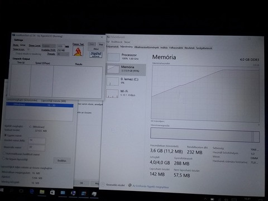Click the greyed Start button in IntelBurnTest
The image size is (268, 201).
(x=92, y=44)
